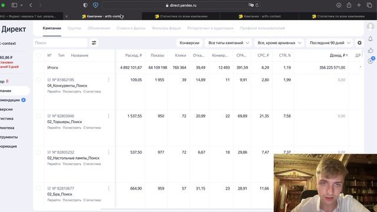Viewport: 377px width, 212px height.
Task: Select first 'Статистика по всем кампаниям' browser tab
Action: tap(181, 16)
